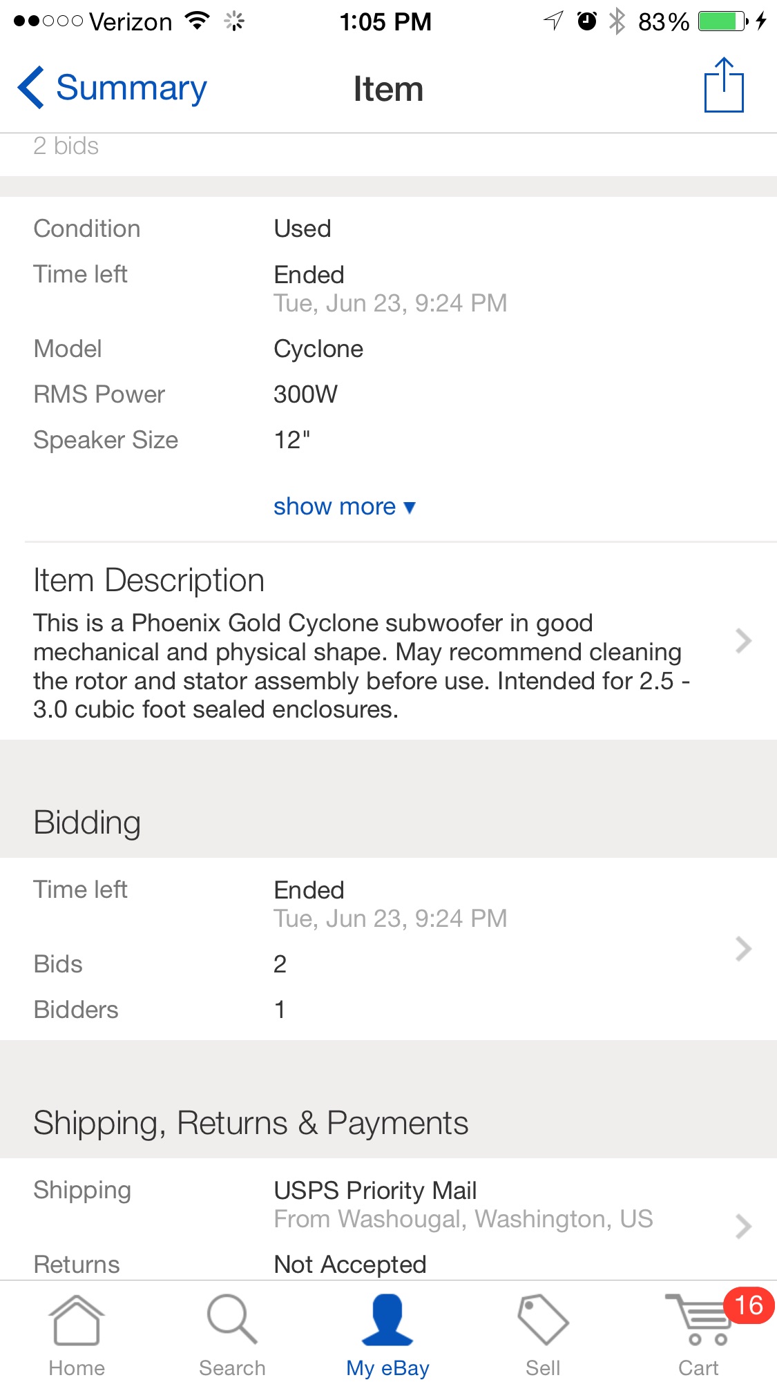777x1382 pixels.
Task: Tap the USPS Priority Mail shipping row
Action: 375,1191
